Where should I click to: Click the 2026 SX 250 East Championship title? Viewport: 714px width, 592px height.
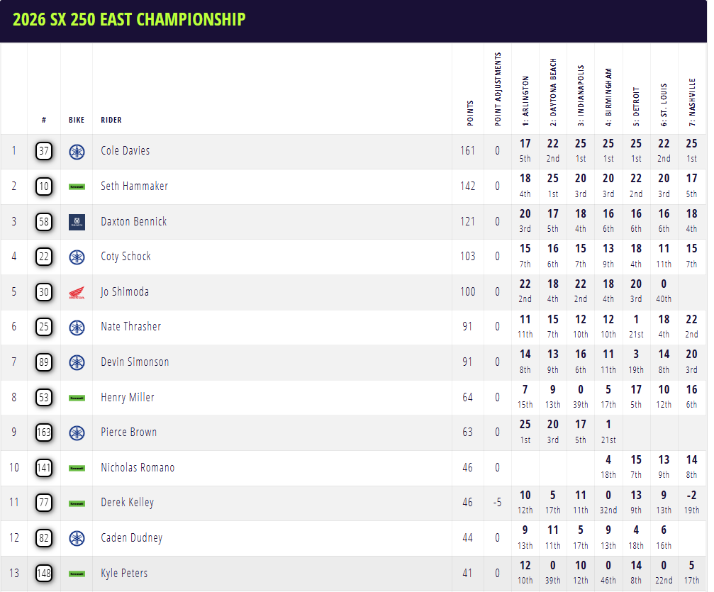point(129,19)
